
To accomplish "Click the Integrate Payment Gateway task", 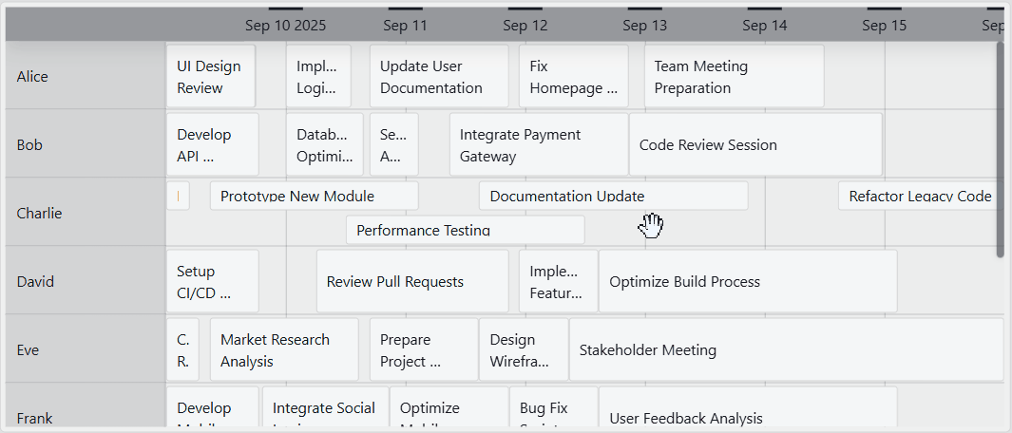I will [x=538, y=145].
